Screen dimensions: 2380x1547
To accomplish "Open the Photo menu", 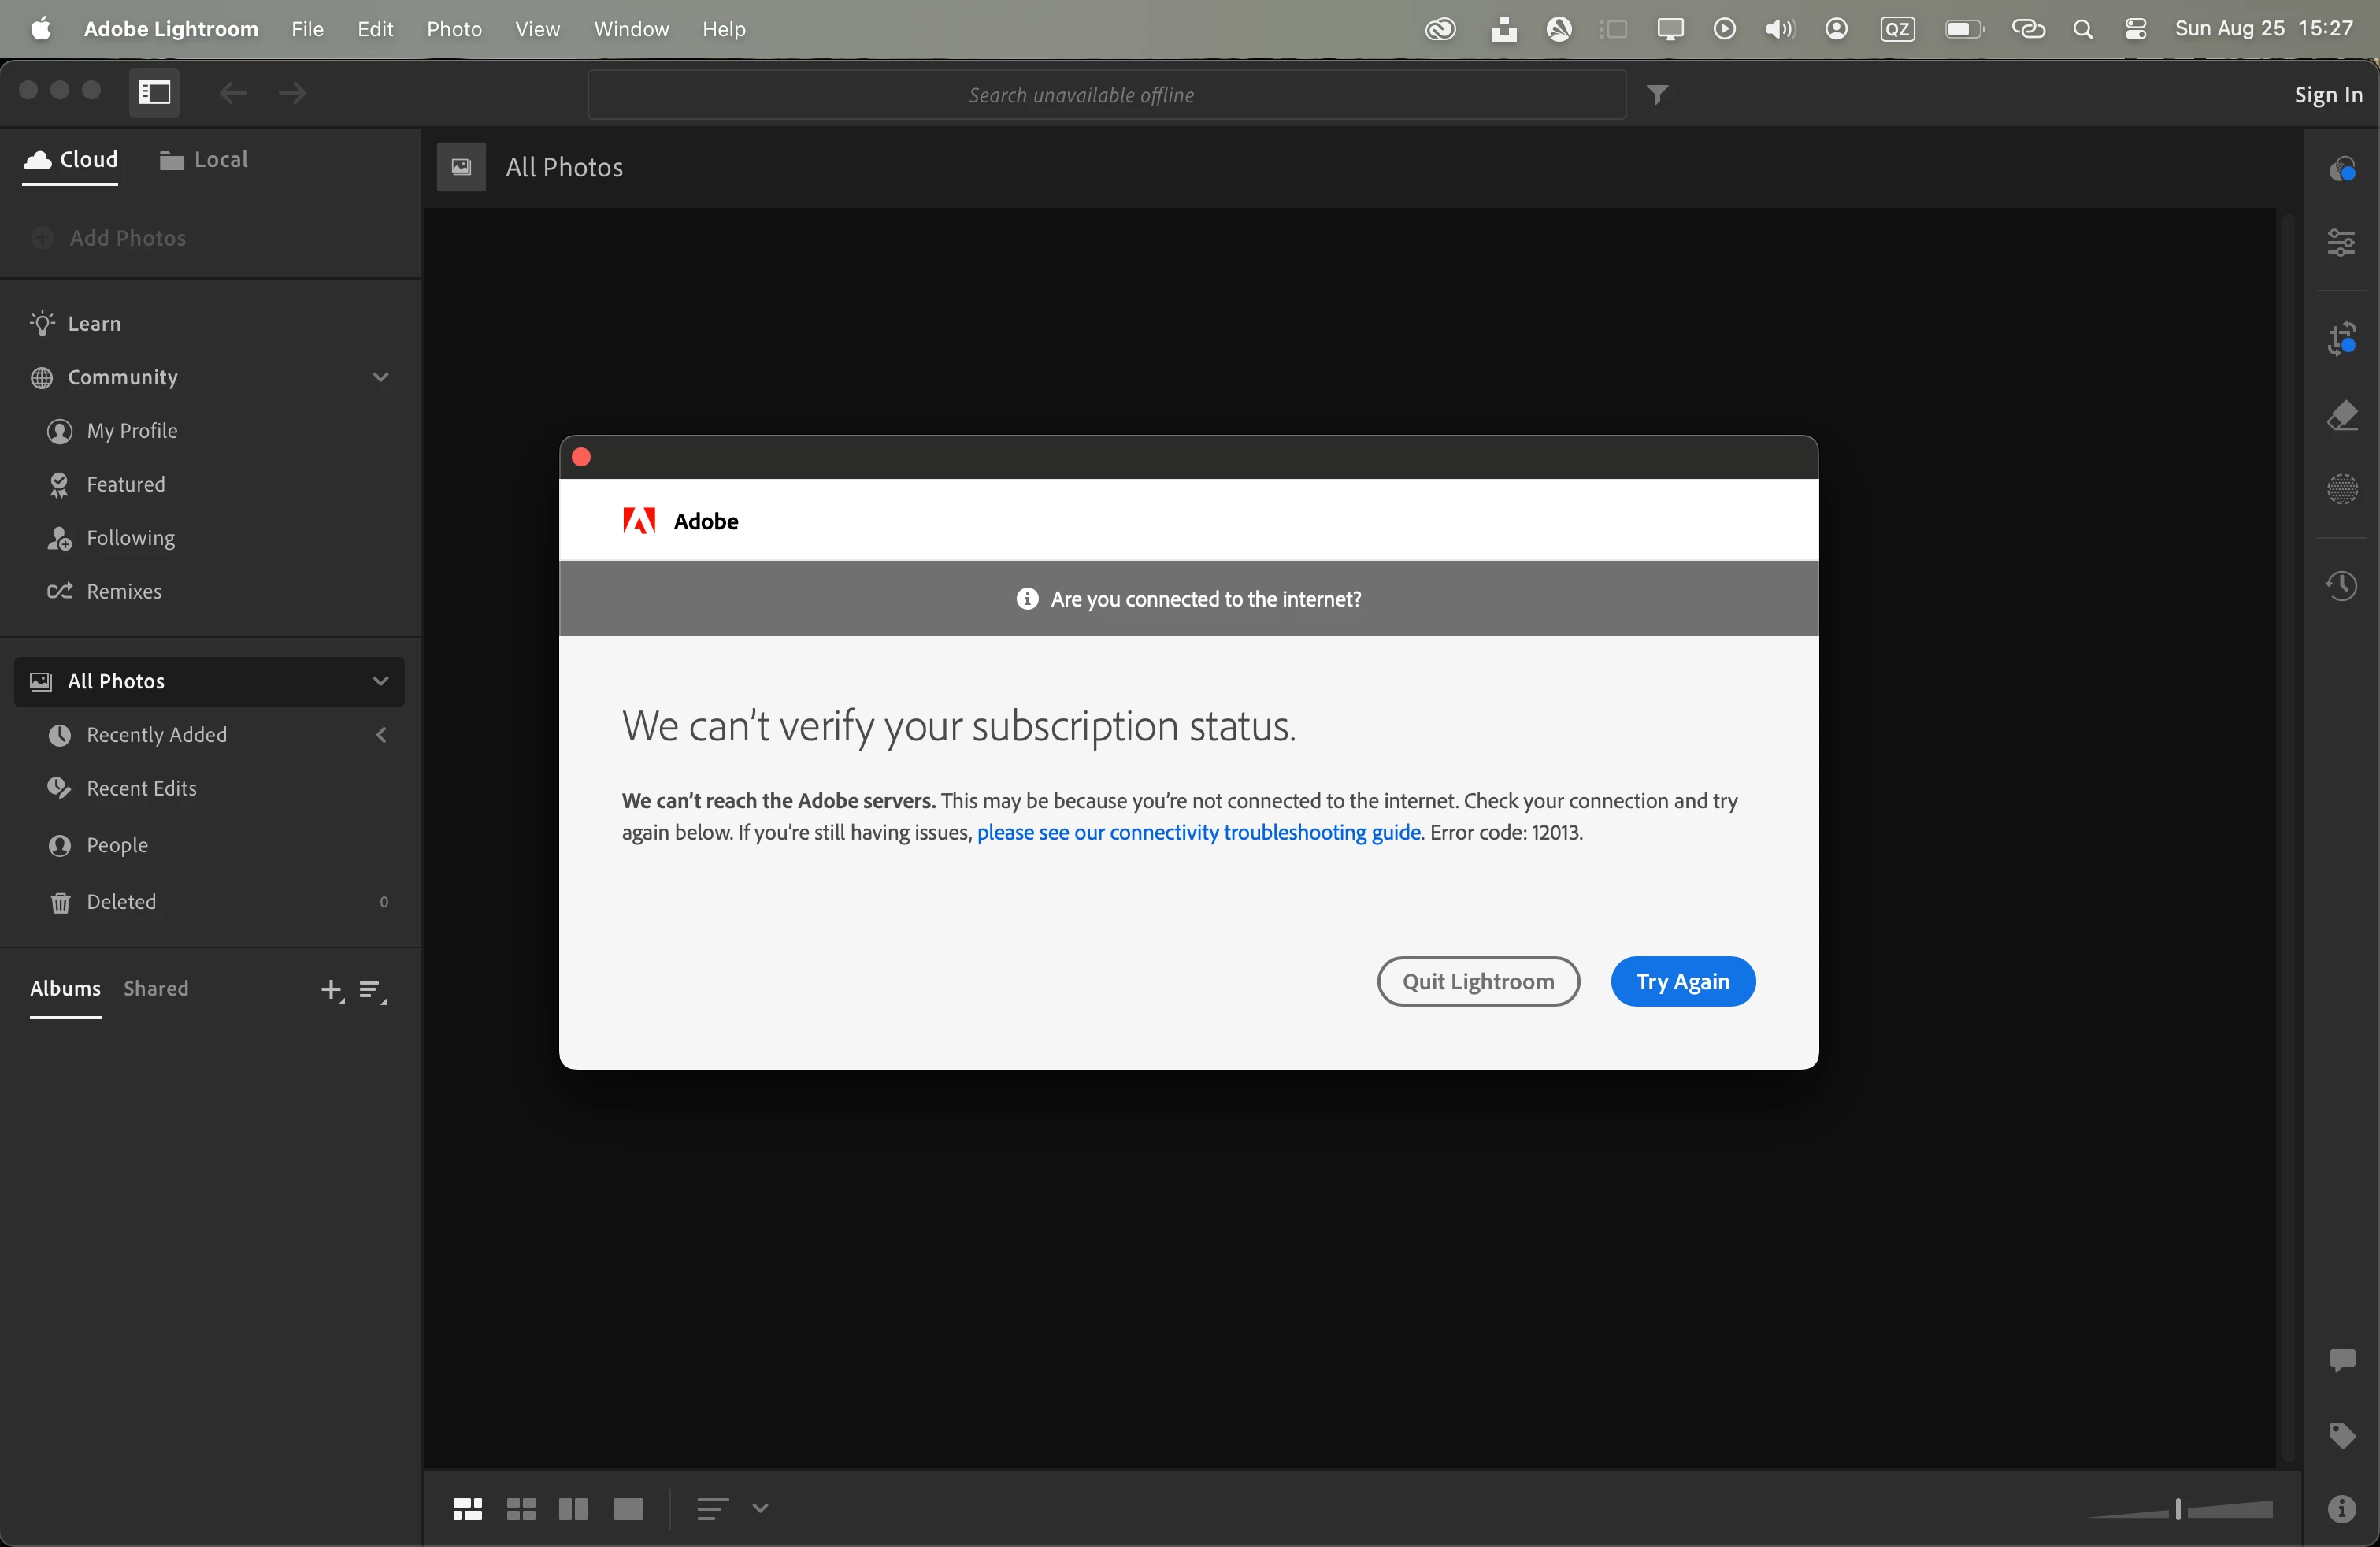I will pyautogui.click(x=454, y=29).
